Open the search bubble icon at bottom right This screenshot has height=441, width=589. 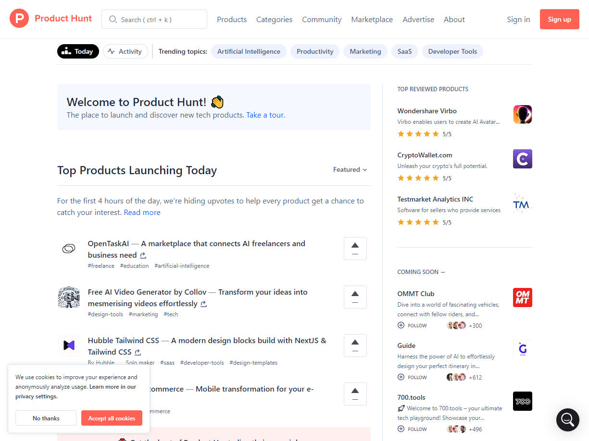pos(567,419)
